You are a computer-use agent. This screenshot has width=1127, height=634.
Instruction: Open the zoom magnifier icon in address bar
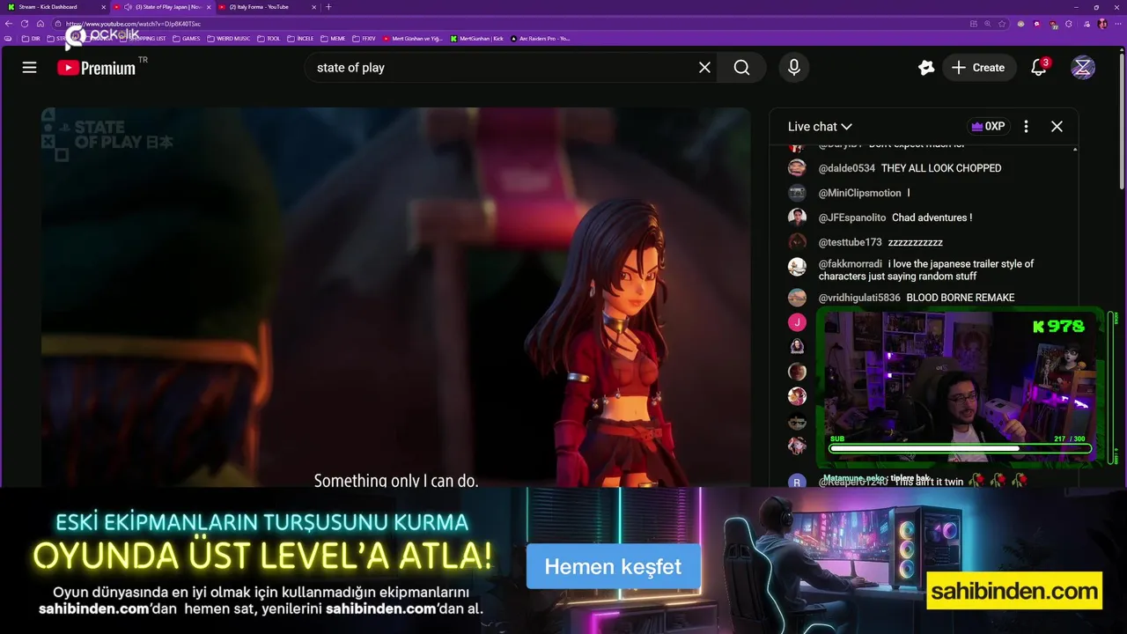987,24
